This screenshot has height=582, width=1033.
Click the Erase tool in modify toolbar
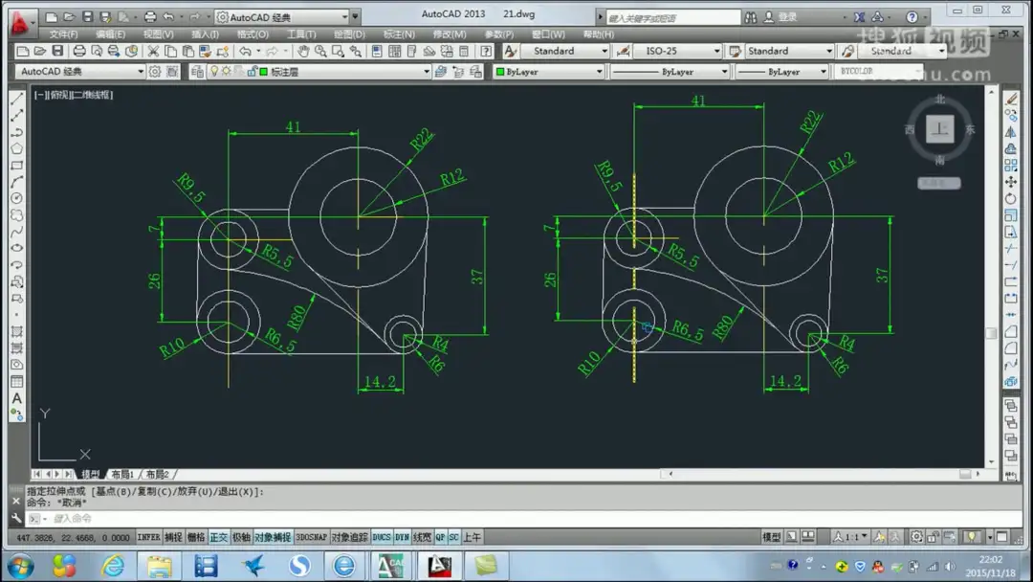(x=1011, y=99)
